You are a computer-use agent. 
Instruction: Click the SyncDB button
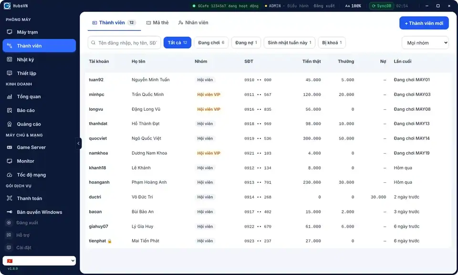[x=382, y=6]
